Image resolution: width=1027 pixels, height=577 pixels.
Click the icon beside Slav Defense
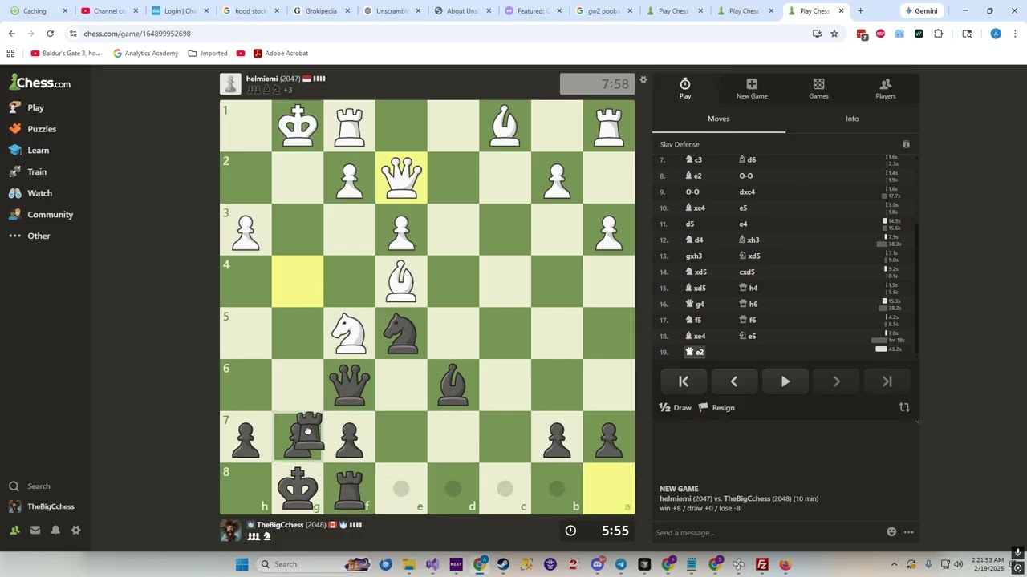point(906,144)
